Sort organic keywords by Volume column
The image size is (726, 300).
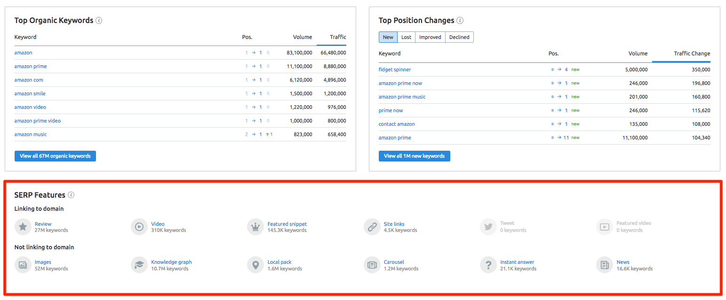(x=303, y=37)
